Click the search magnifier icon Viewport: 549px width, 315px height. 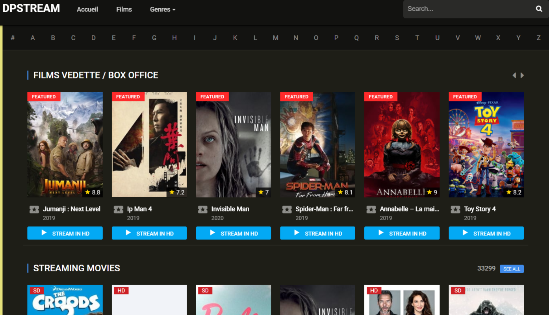point(539,9)
